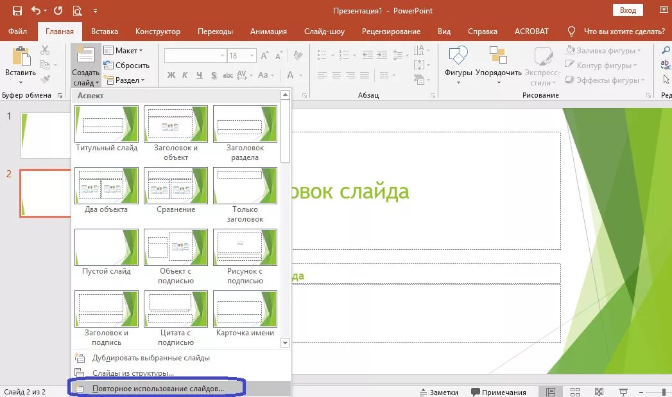Open the Справка tab

pyautogui.click(x=483, y=31)
